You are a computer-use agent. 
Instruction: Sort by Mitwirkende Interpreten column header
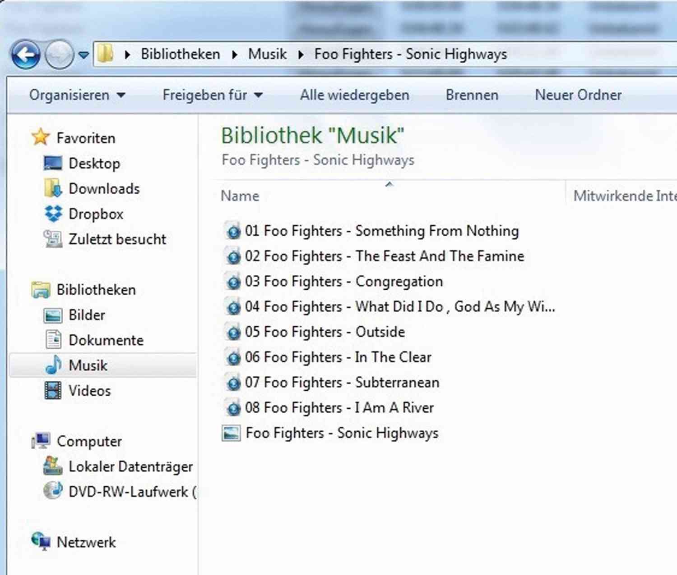pyautogui.click(x=625, y=196)
